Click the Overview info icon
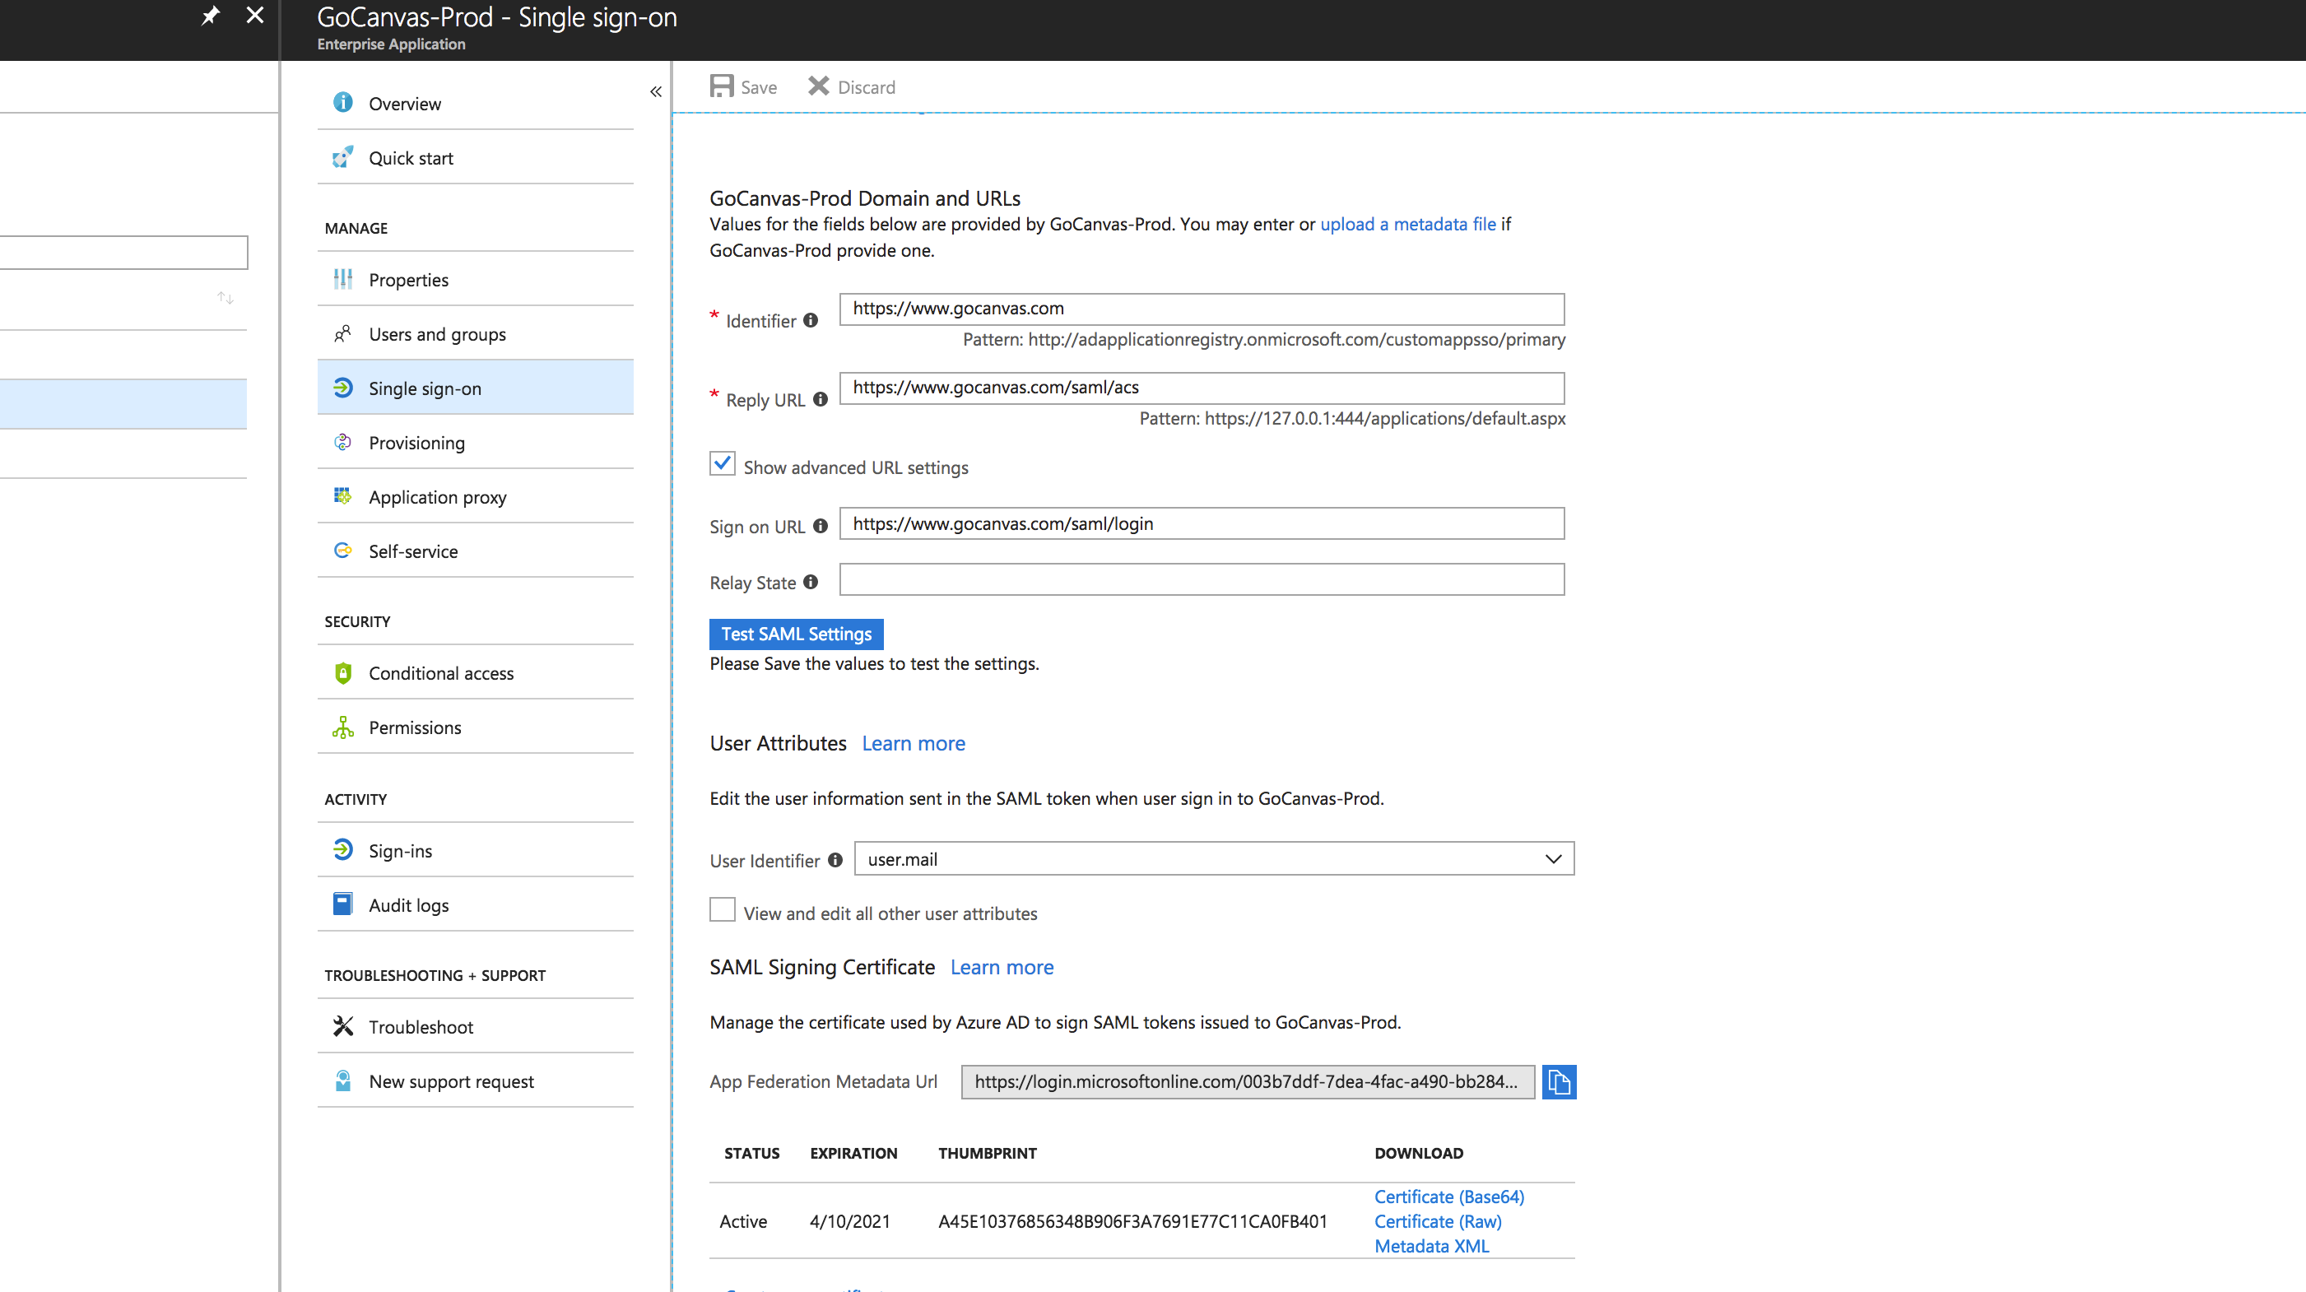This screenshot has width=2306, height=1292. pyautogui.click(x=343, y=103)
